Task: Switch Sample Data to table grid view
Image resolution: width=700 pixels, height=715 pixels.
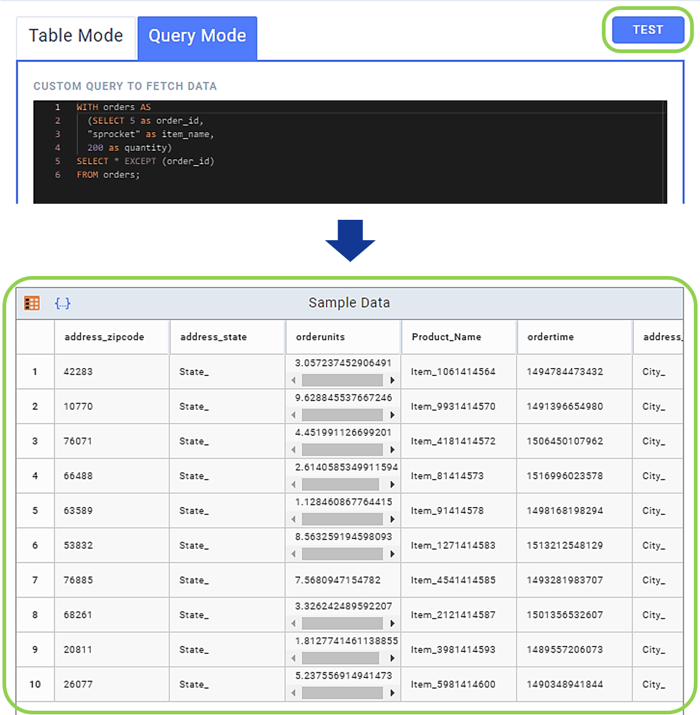Action: 32,303
